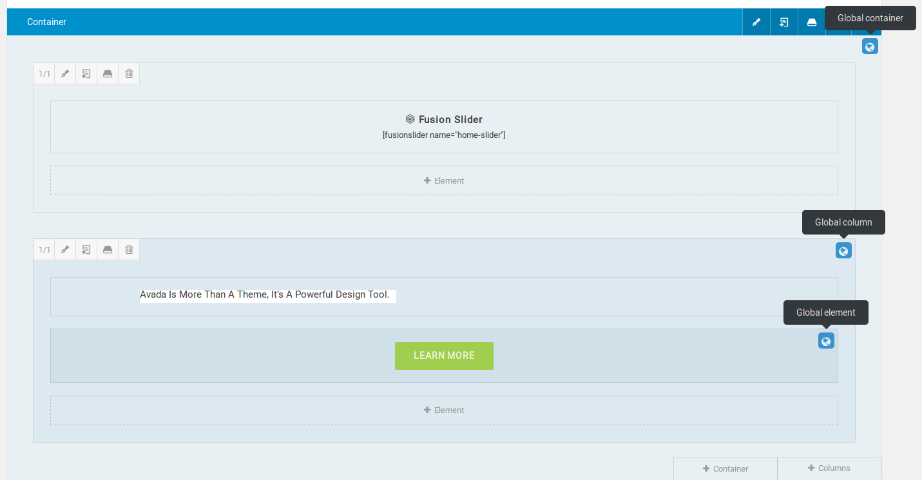Add Element below the Learn More button
The width and height of the screenshot is (922, 480).
pyautogui.click(x=444, y=410)
